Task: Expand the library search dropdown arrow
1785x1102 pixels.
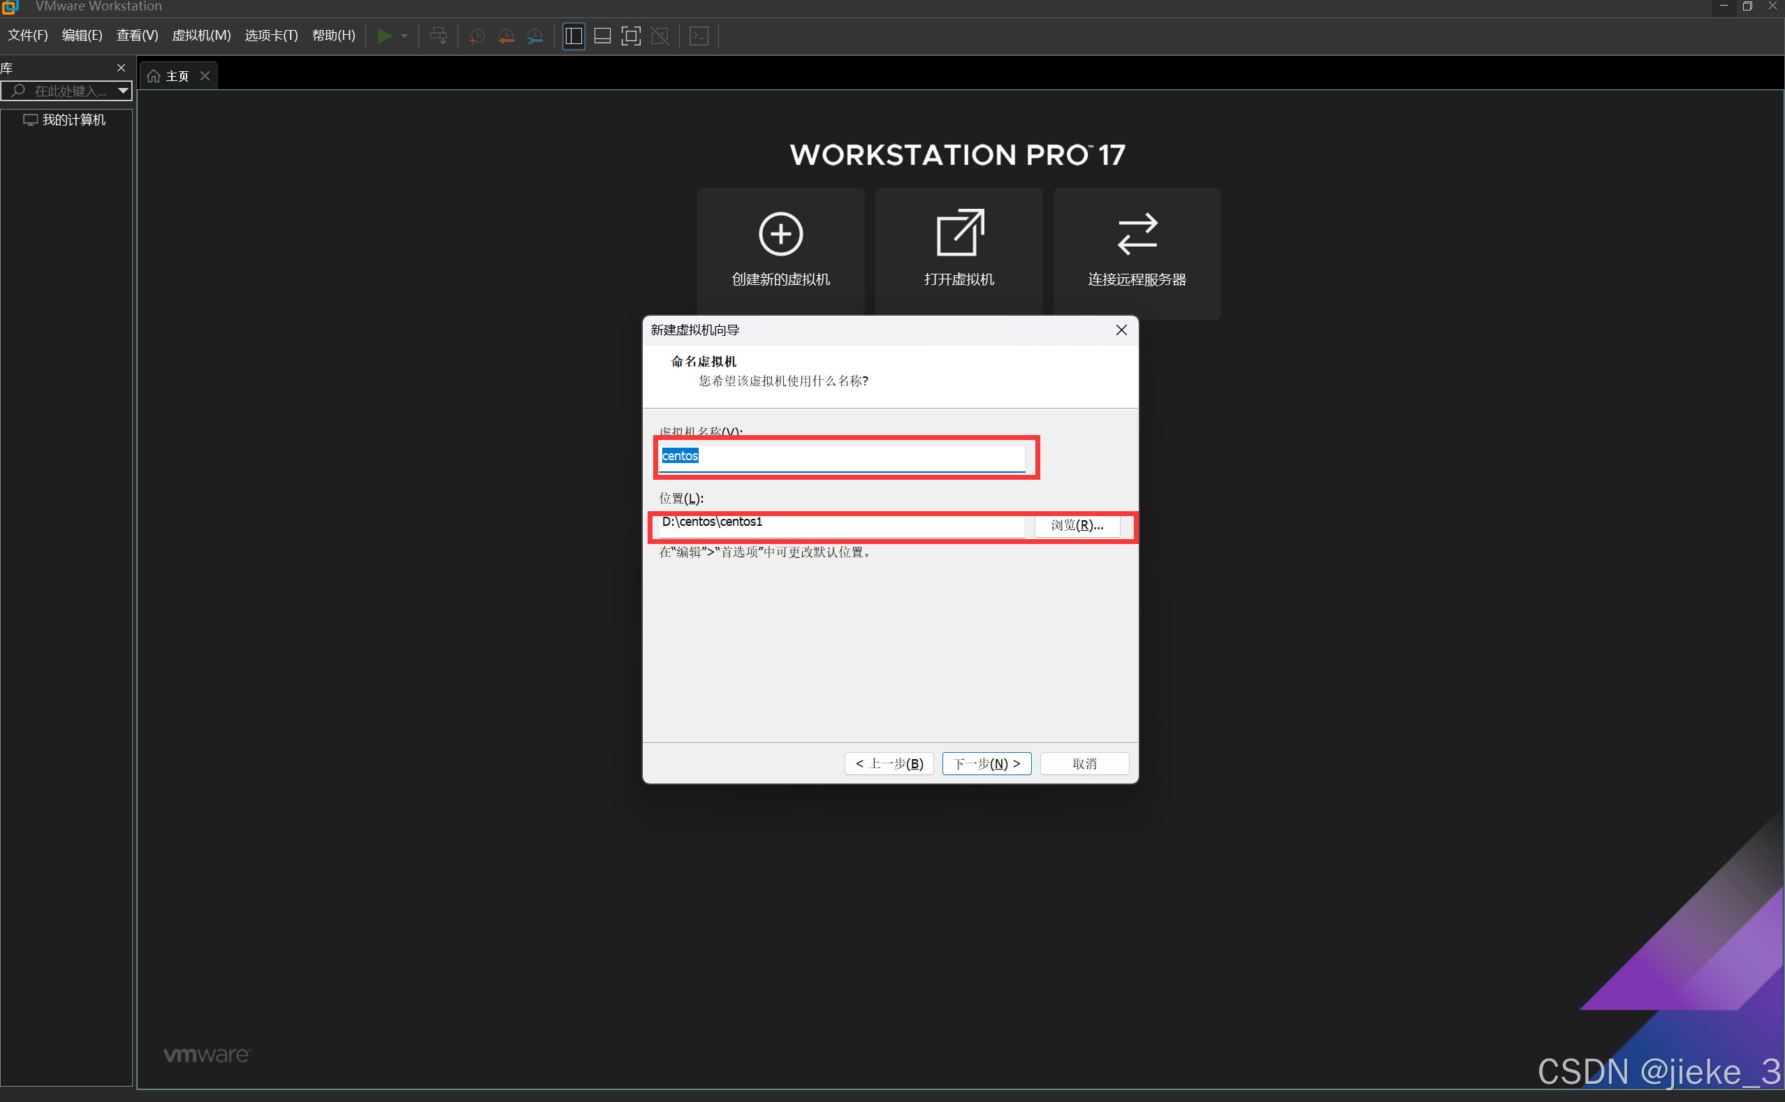Action: click(123, 90)
